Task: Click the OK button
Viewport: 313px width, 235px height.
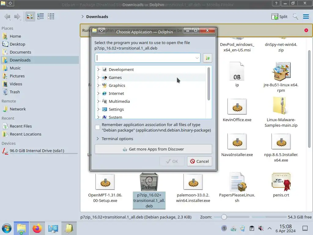Action: click(x=172, y=161)
